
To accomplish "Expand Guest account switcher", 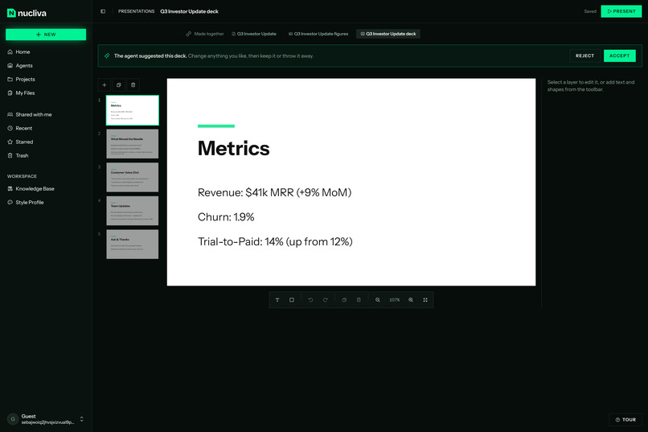I will coord(81,419).
